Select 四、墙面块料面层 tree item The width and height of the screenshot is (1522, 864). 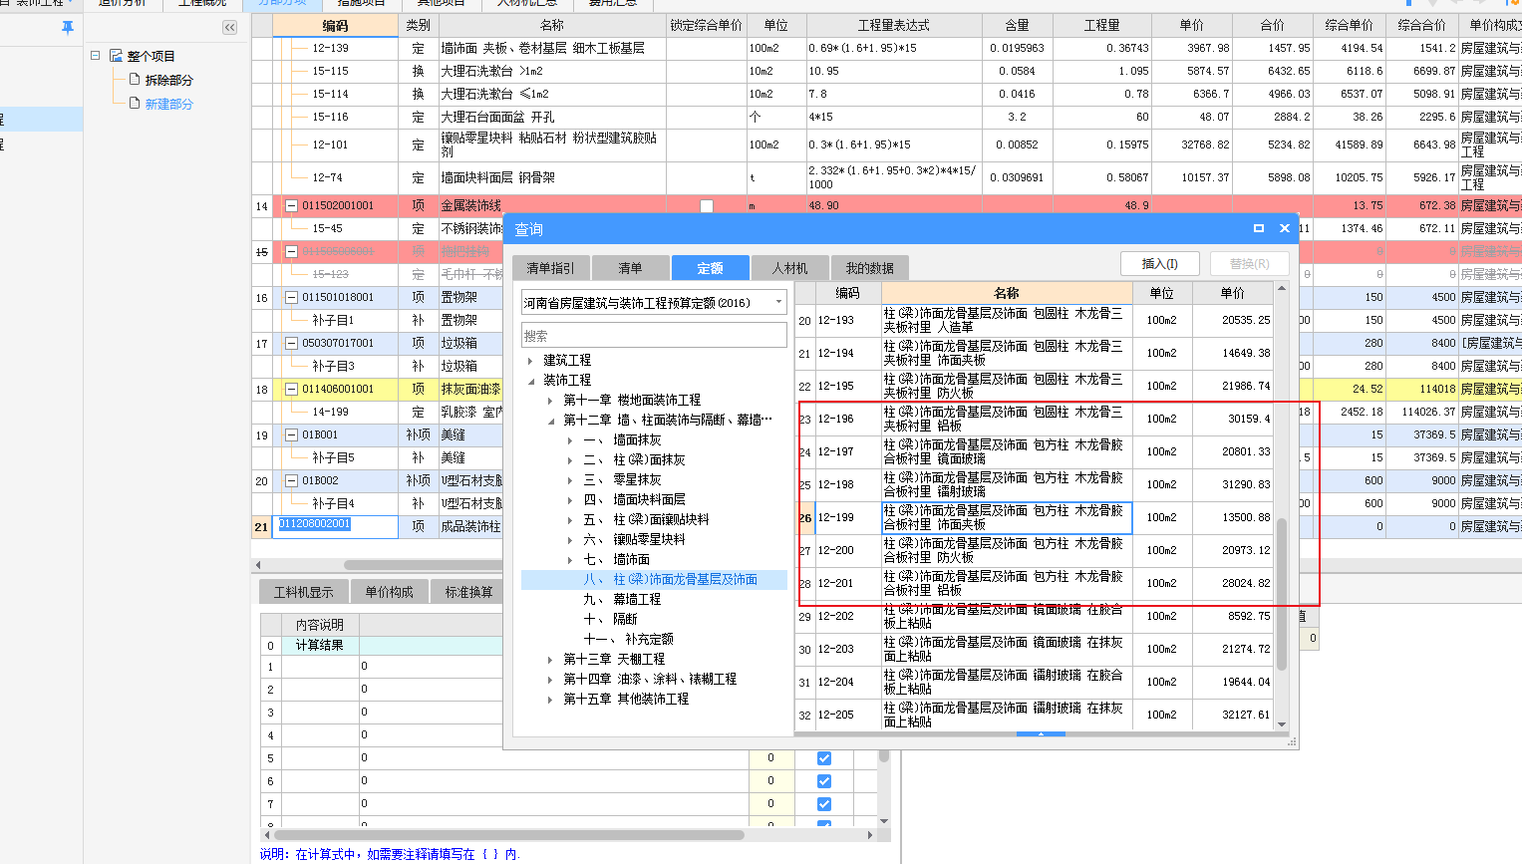[x=635, y=500]
